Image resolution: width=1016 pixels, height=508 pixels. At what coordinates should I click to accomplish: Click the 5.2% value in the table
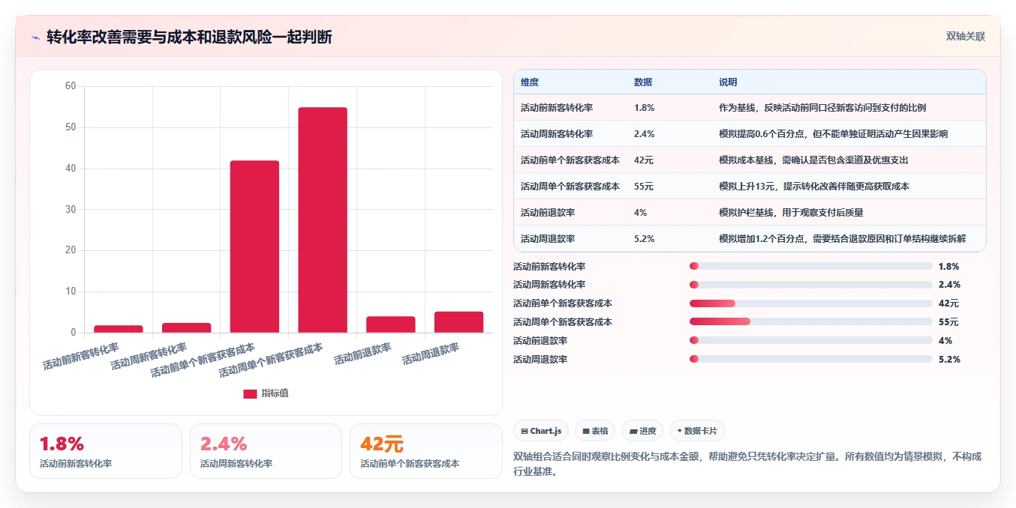click(x=645, y=239)
